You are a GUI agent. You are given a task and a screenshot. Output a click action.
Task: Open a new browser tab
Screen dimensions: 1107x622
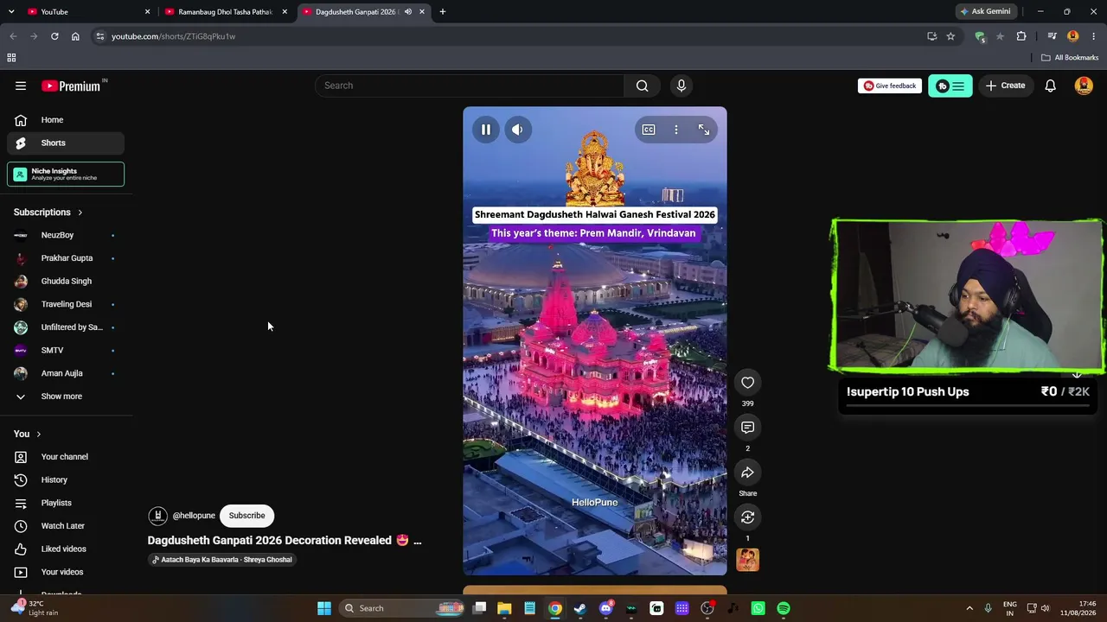click(443, 12)
